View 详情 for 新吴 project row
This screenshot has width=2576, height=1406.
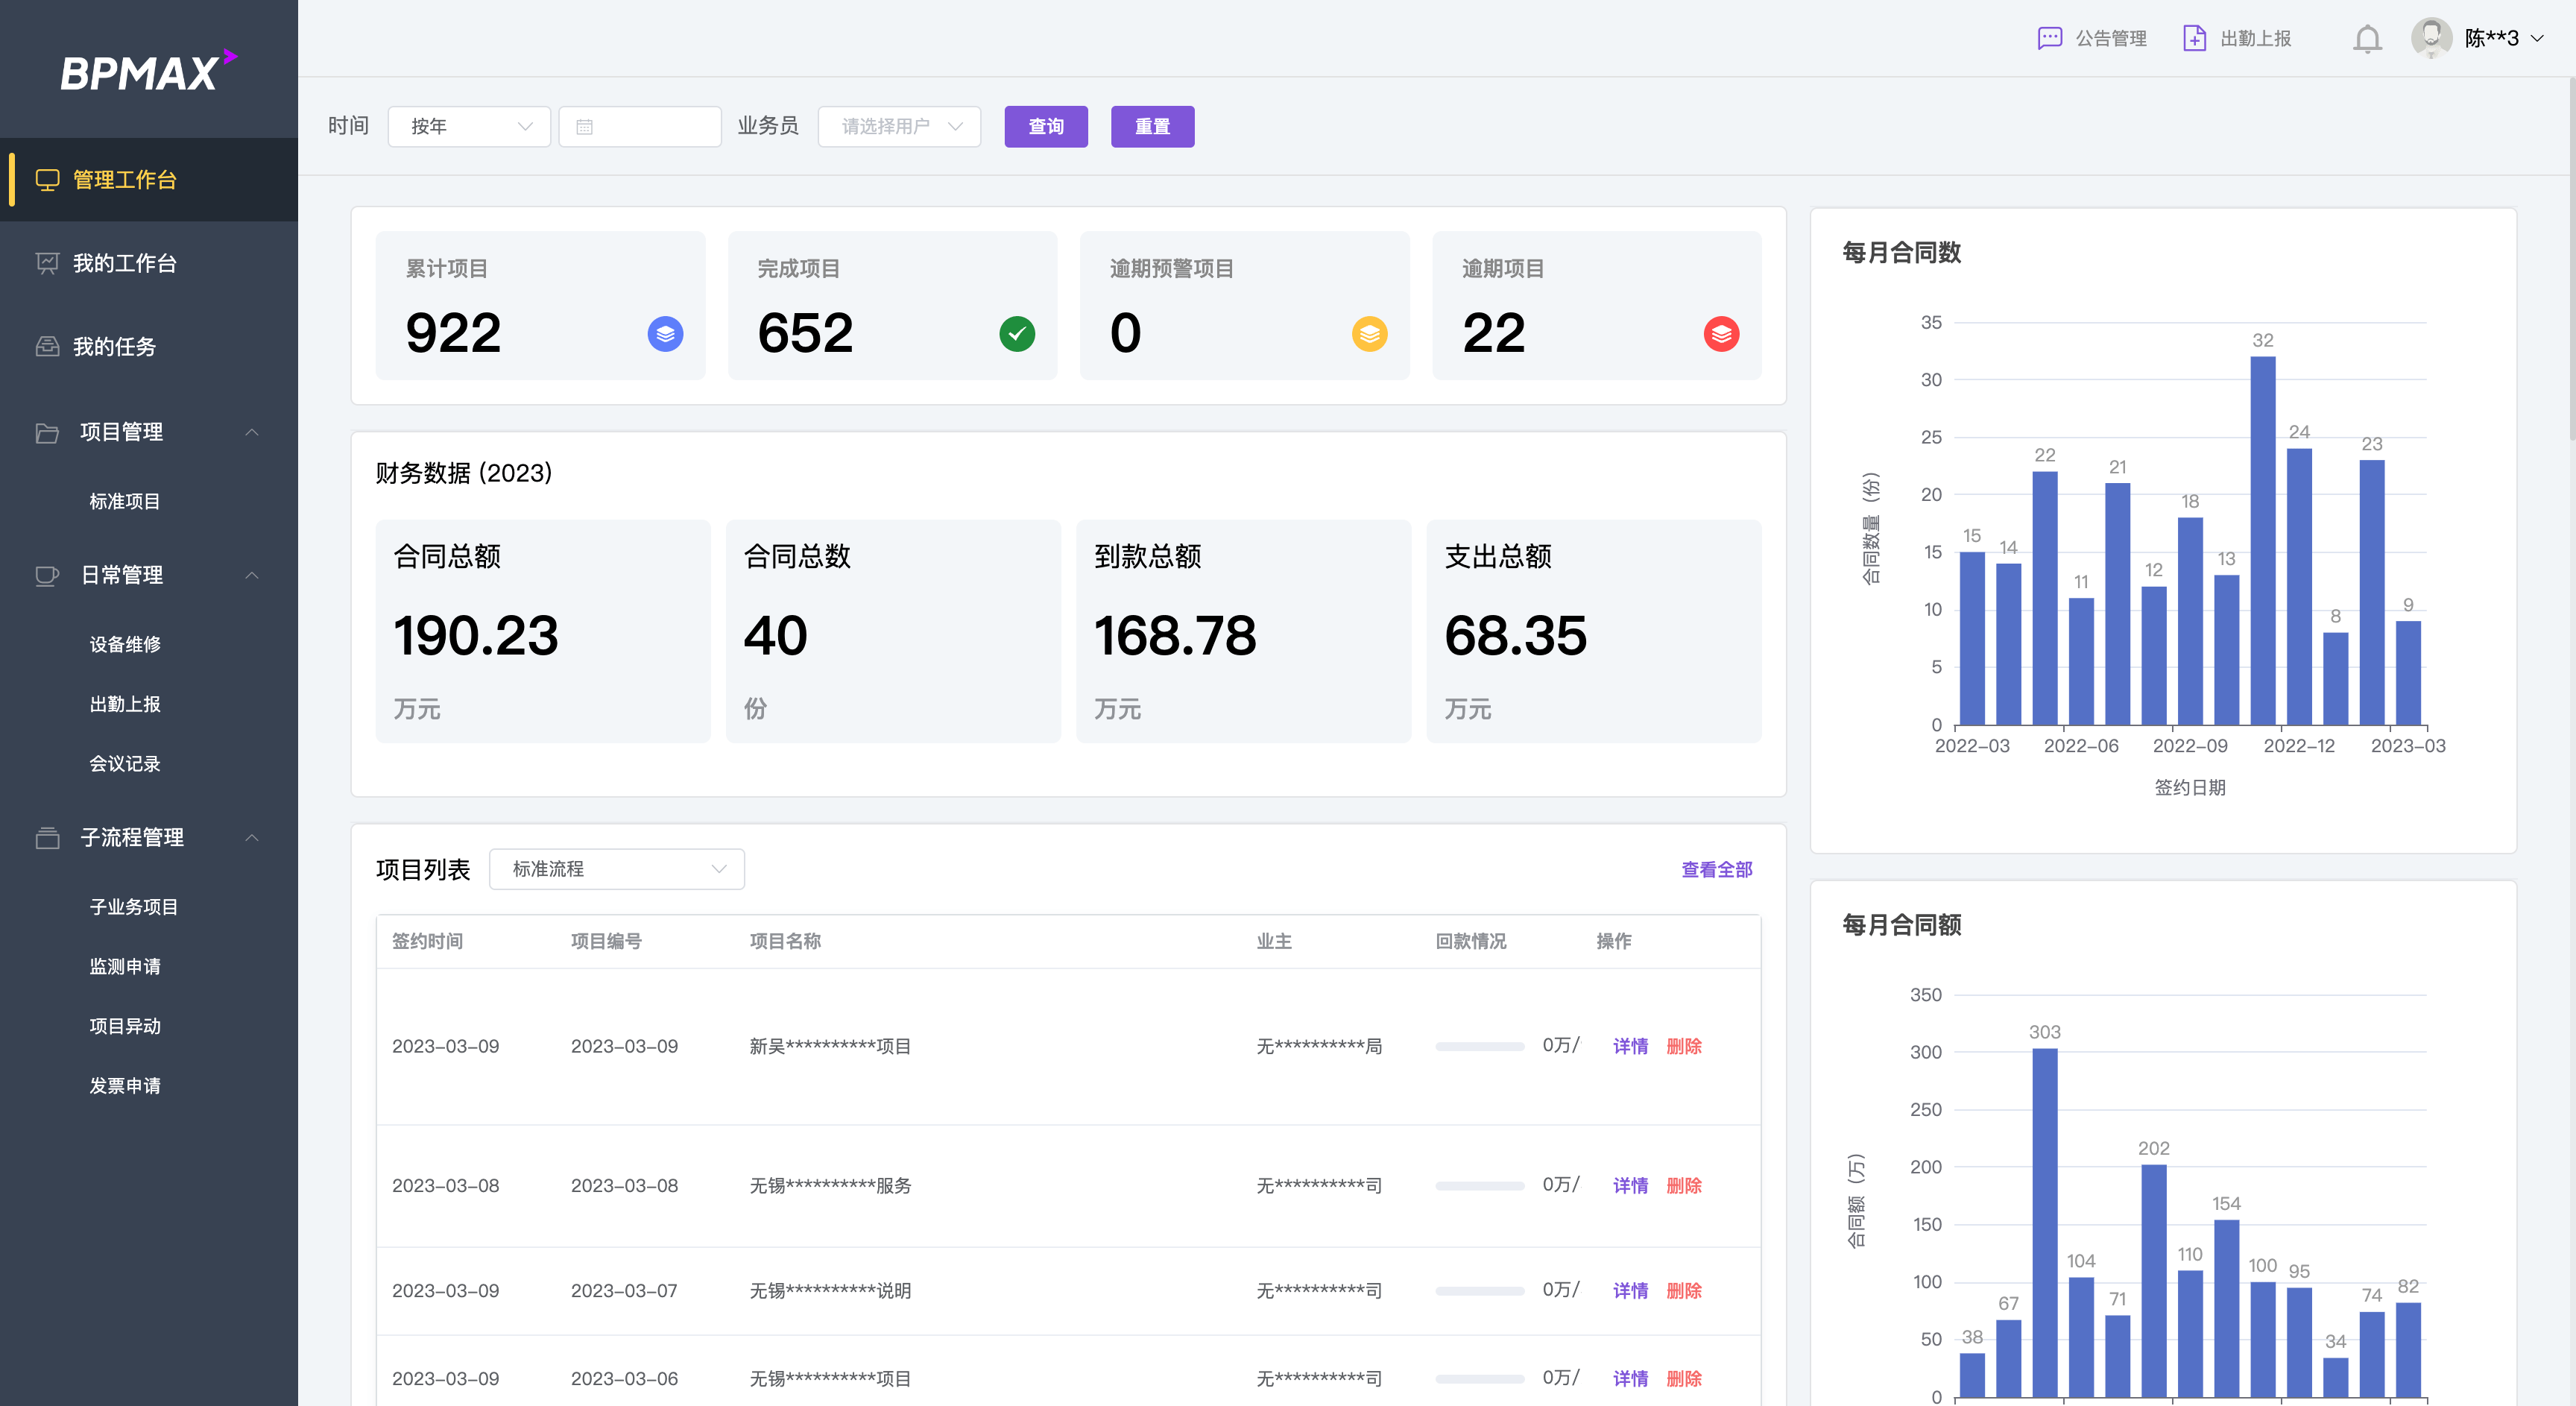(x=1630, y=1046)
